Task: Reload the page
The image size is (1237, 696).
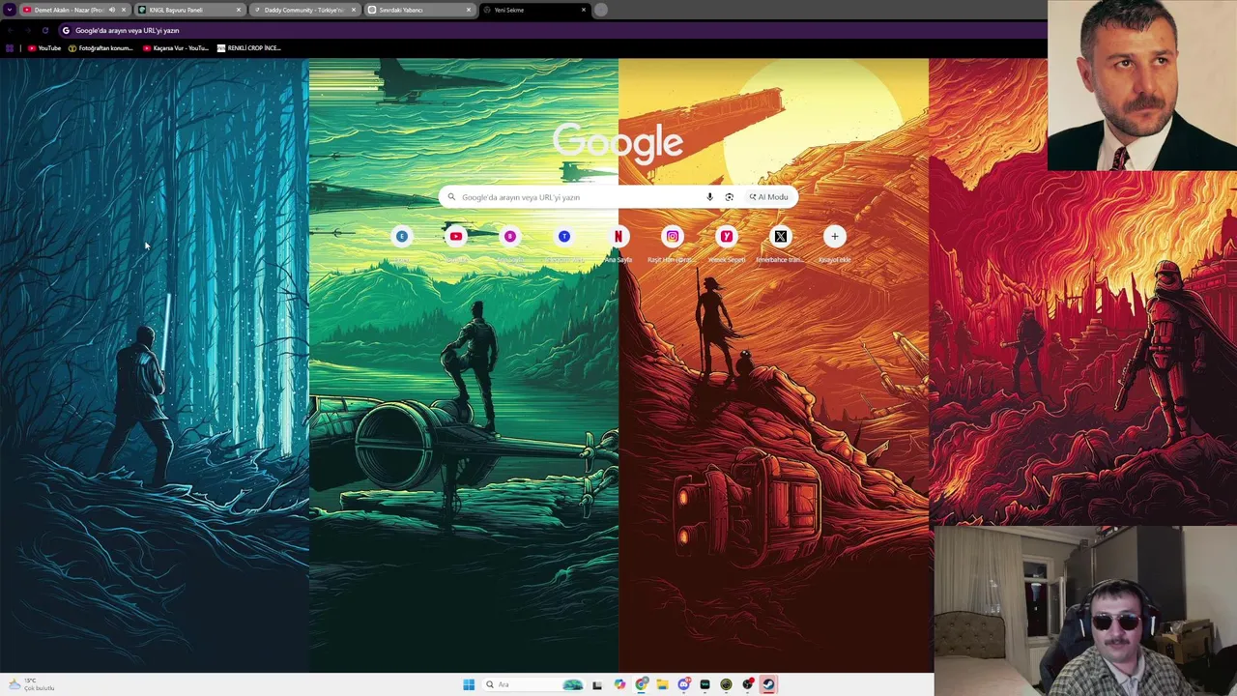Action: pyautogui.click(x=44, y=30)
